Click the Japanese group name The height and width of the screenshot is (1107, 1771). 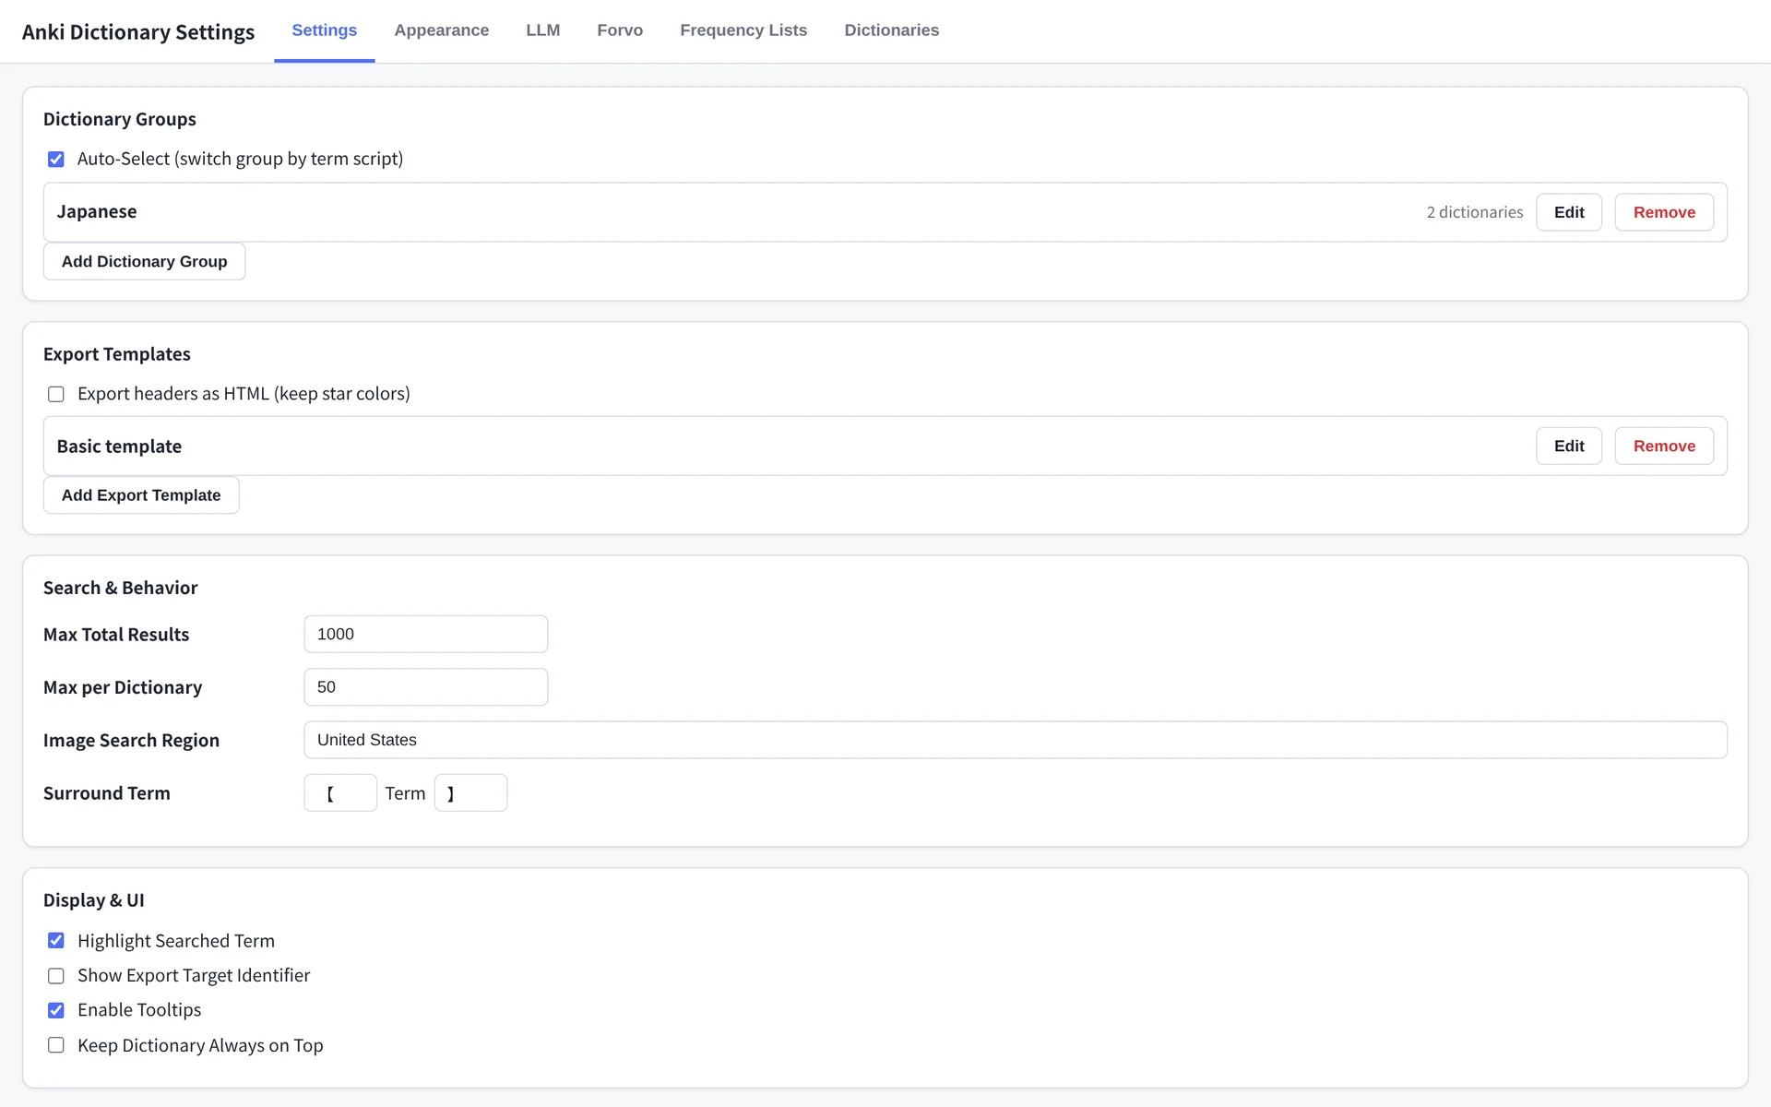coord(97,212)
